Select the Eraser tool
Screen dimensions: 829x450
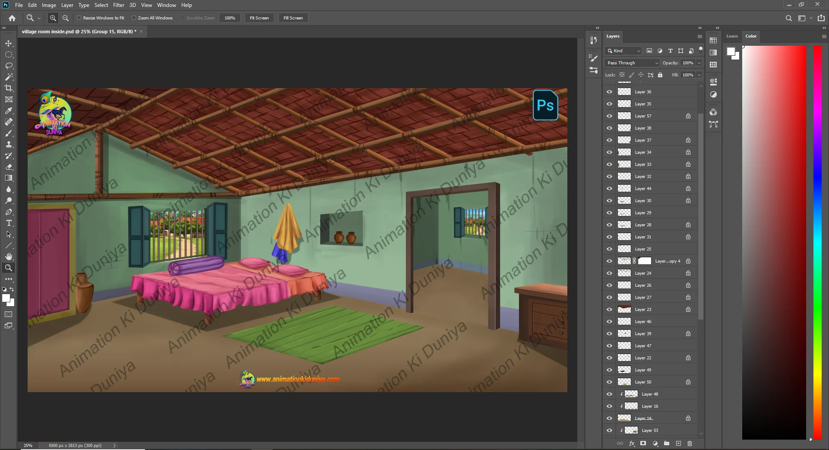(x=9, y=167)
